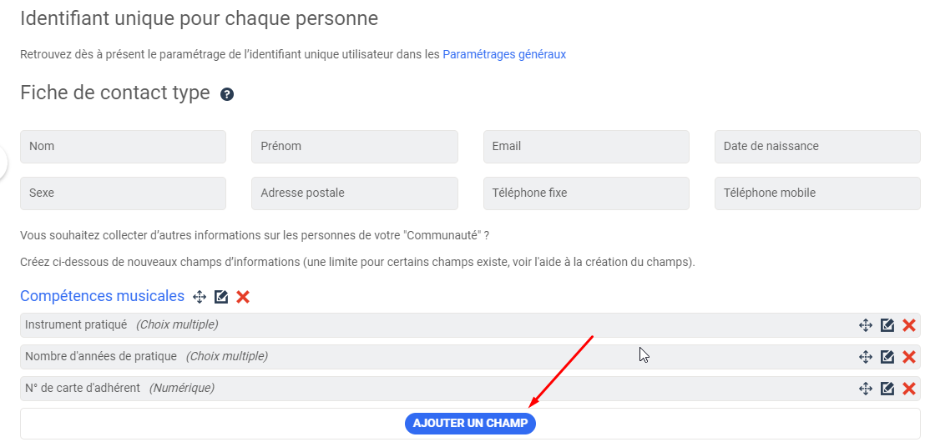
Task: Click move icon for Nombre d'années de pratique
Action: tap(866, 357)
